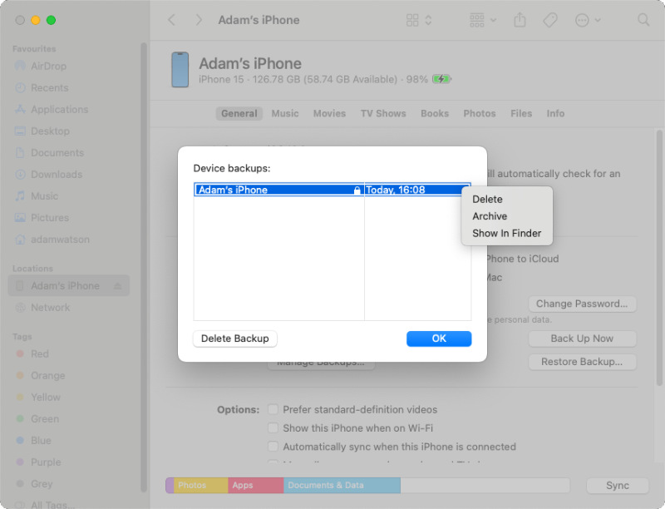This screenshot has height=509, width=665.
Task: Click the Back Up Now button
Action: click(582, 339)
